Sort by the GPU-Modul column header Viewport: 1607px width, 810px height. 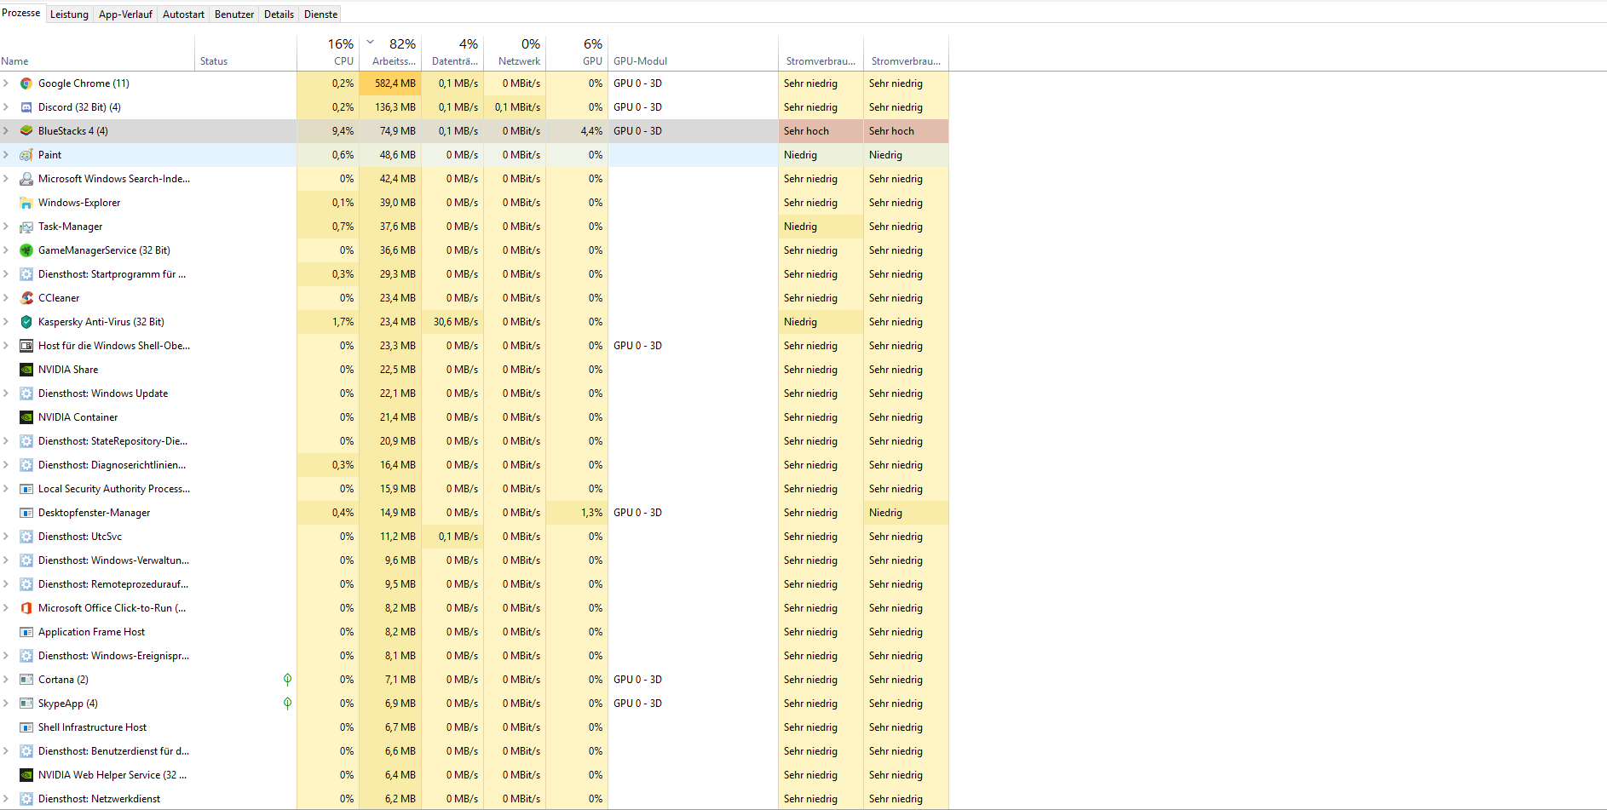[x=693, y=54]
